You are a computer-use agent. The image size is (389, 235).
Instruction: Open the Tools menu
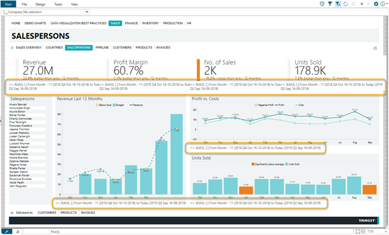pyautogui.click(x=58, y=4)
